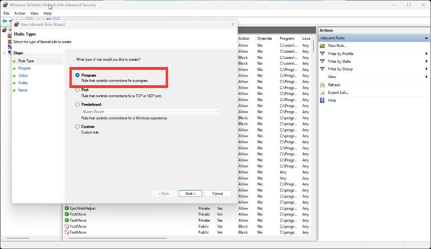Image resolution: width=431 pixels, height=249 pixels.
Task: Expand Filter by Profile submenu arrow
Action: (x=427, y=54)
